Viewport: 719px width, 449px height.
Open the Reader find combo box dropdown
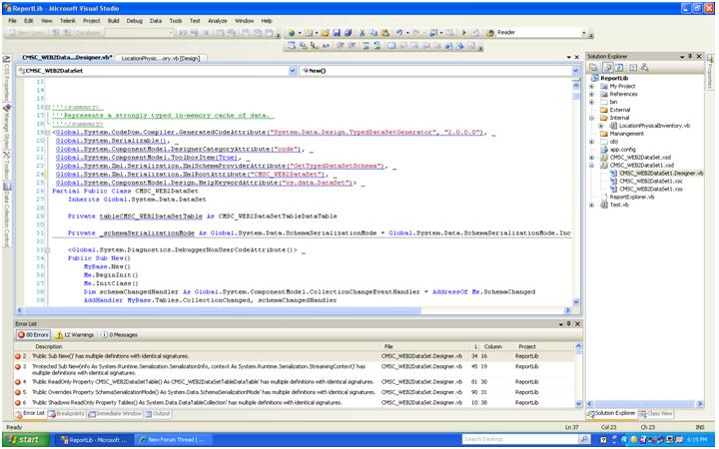[584, 33]
